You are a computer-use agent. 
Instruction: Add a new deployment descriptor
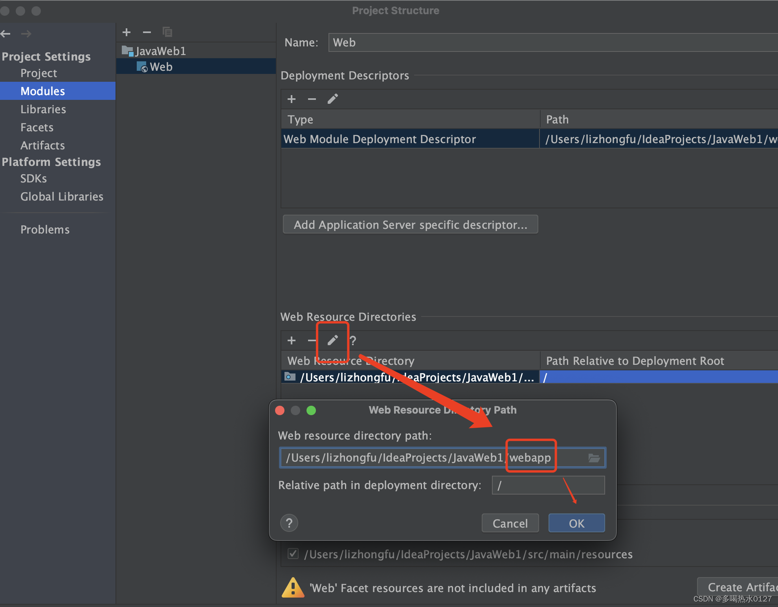click(x=292, y=99)
